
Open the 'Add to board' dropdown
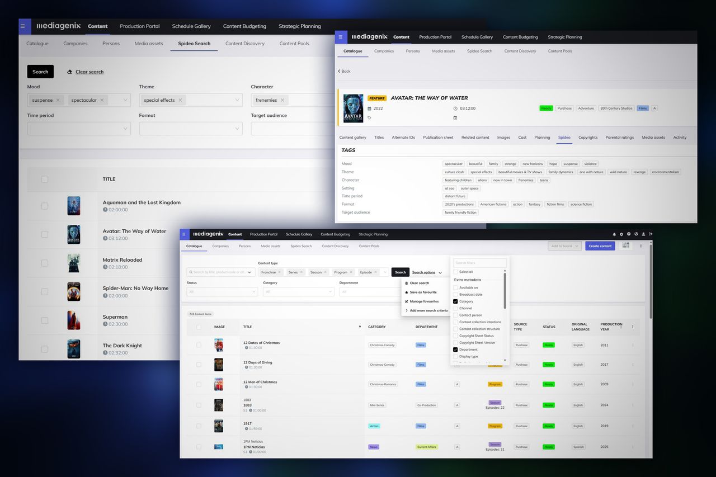pyautogui.click(x=565, y=246)
